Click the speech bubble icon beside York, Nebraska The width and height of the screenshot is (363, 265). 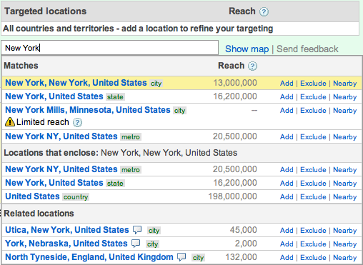pyautogui.click(x=136, y=244)
